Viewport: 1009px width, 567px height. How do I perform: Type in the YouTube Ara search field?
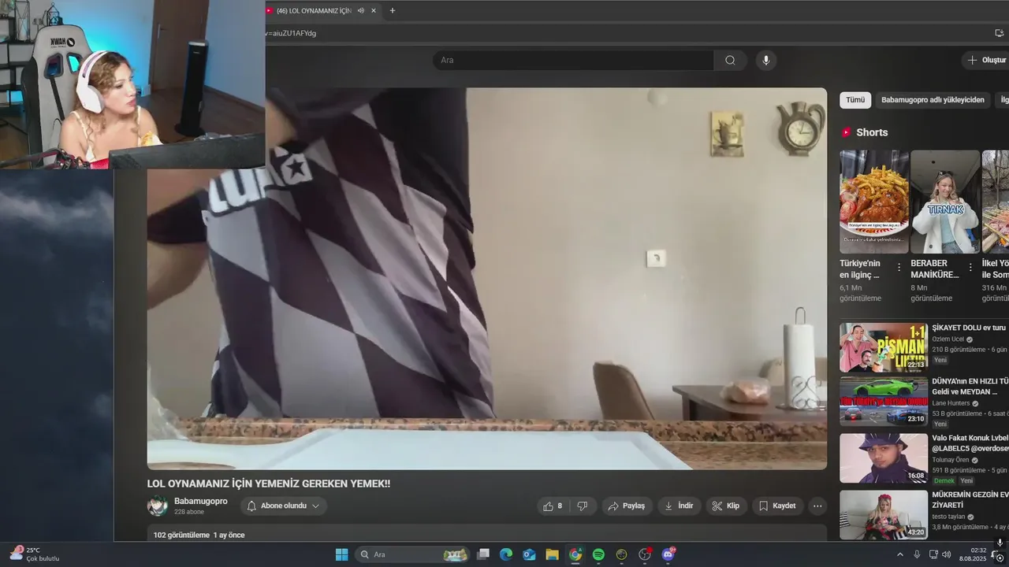[x=573, y=60]
